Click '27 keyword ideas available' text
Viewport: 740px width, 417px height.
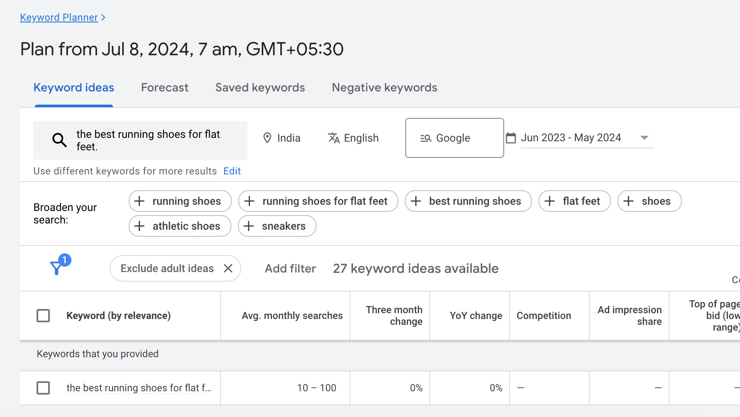tap(416, 268)
